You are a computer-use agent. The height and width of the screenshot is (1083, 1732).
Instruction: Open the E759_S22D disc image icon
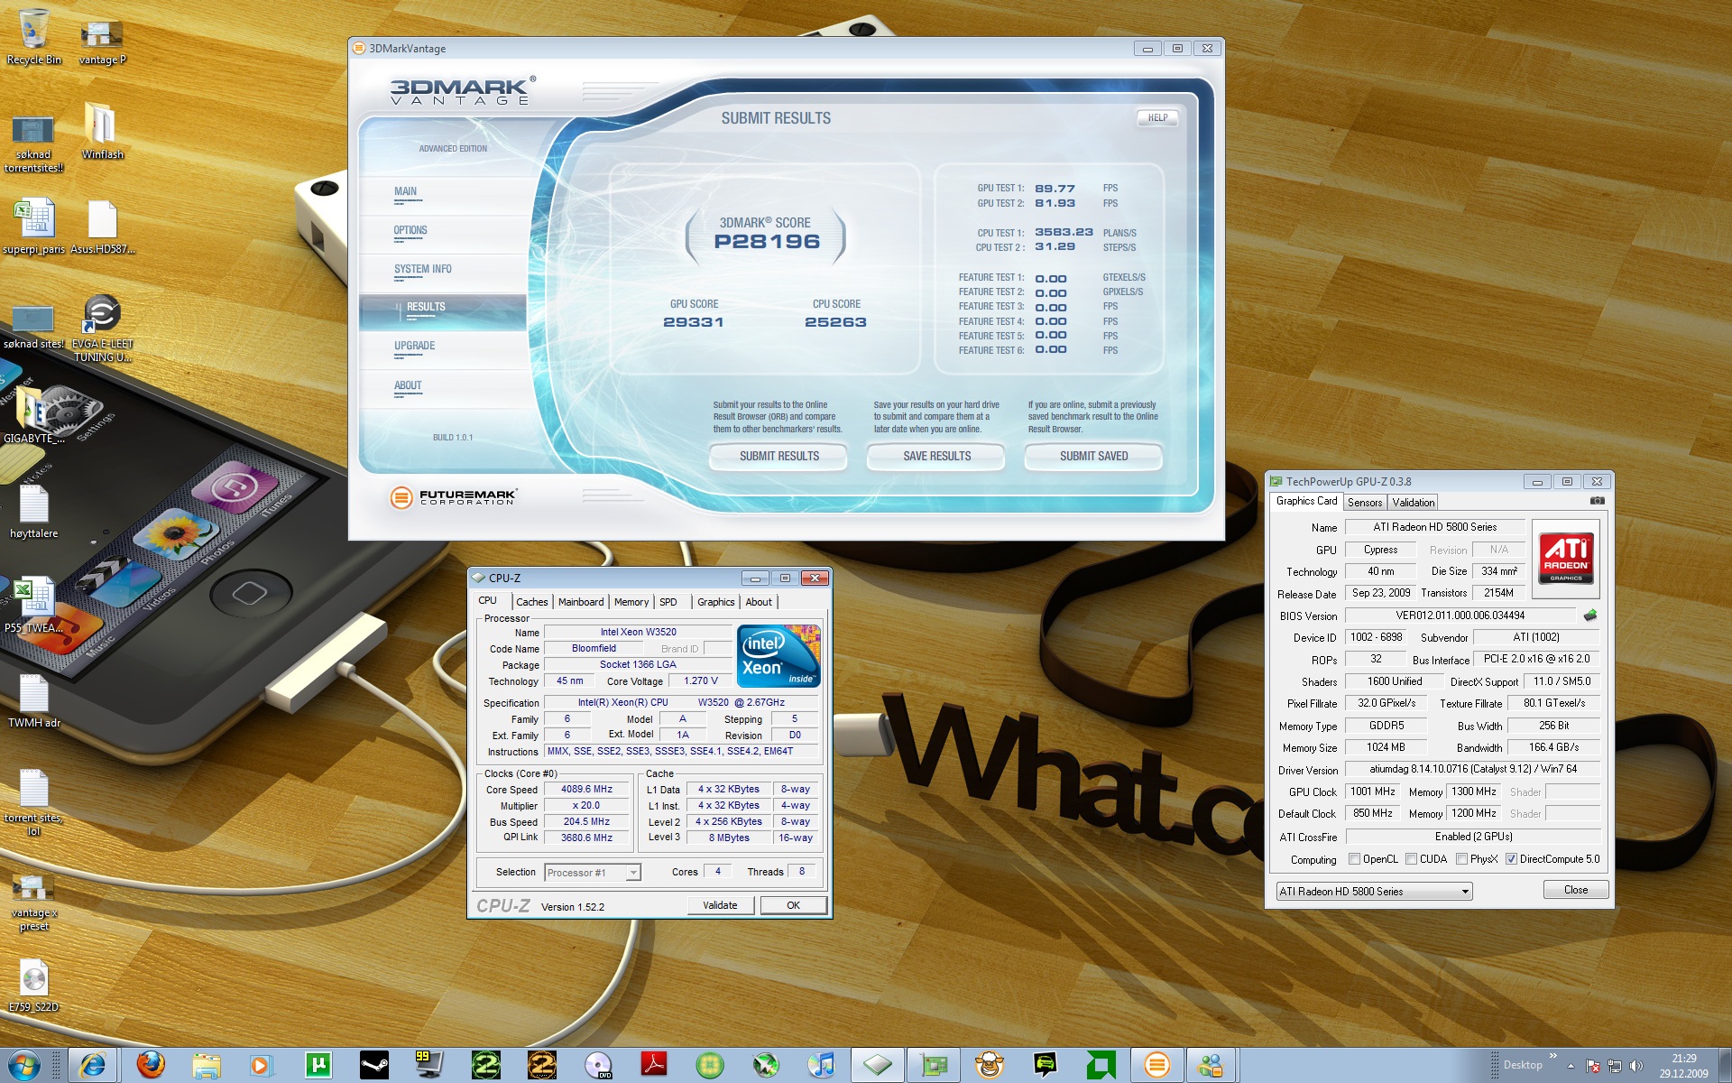(x=34, y=986)
